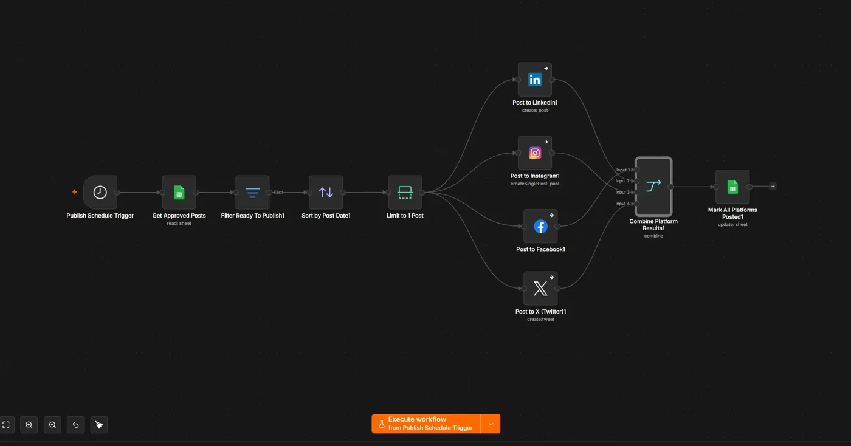Viewport: 851px width, 446px height.
Task: Click the Input 2 connector label
Action: 622,181
